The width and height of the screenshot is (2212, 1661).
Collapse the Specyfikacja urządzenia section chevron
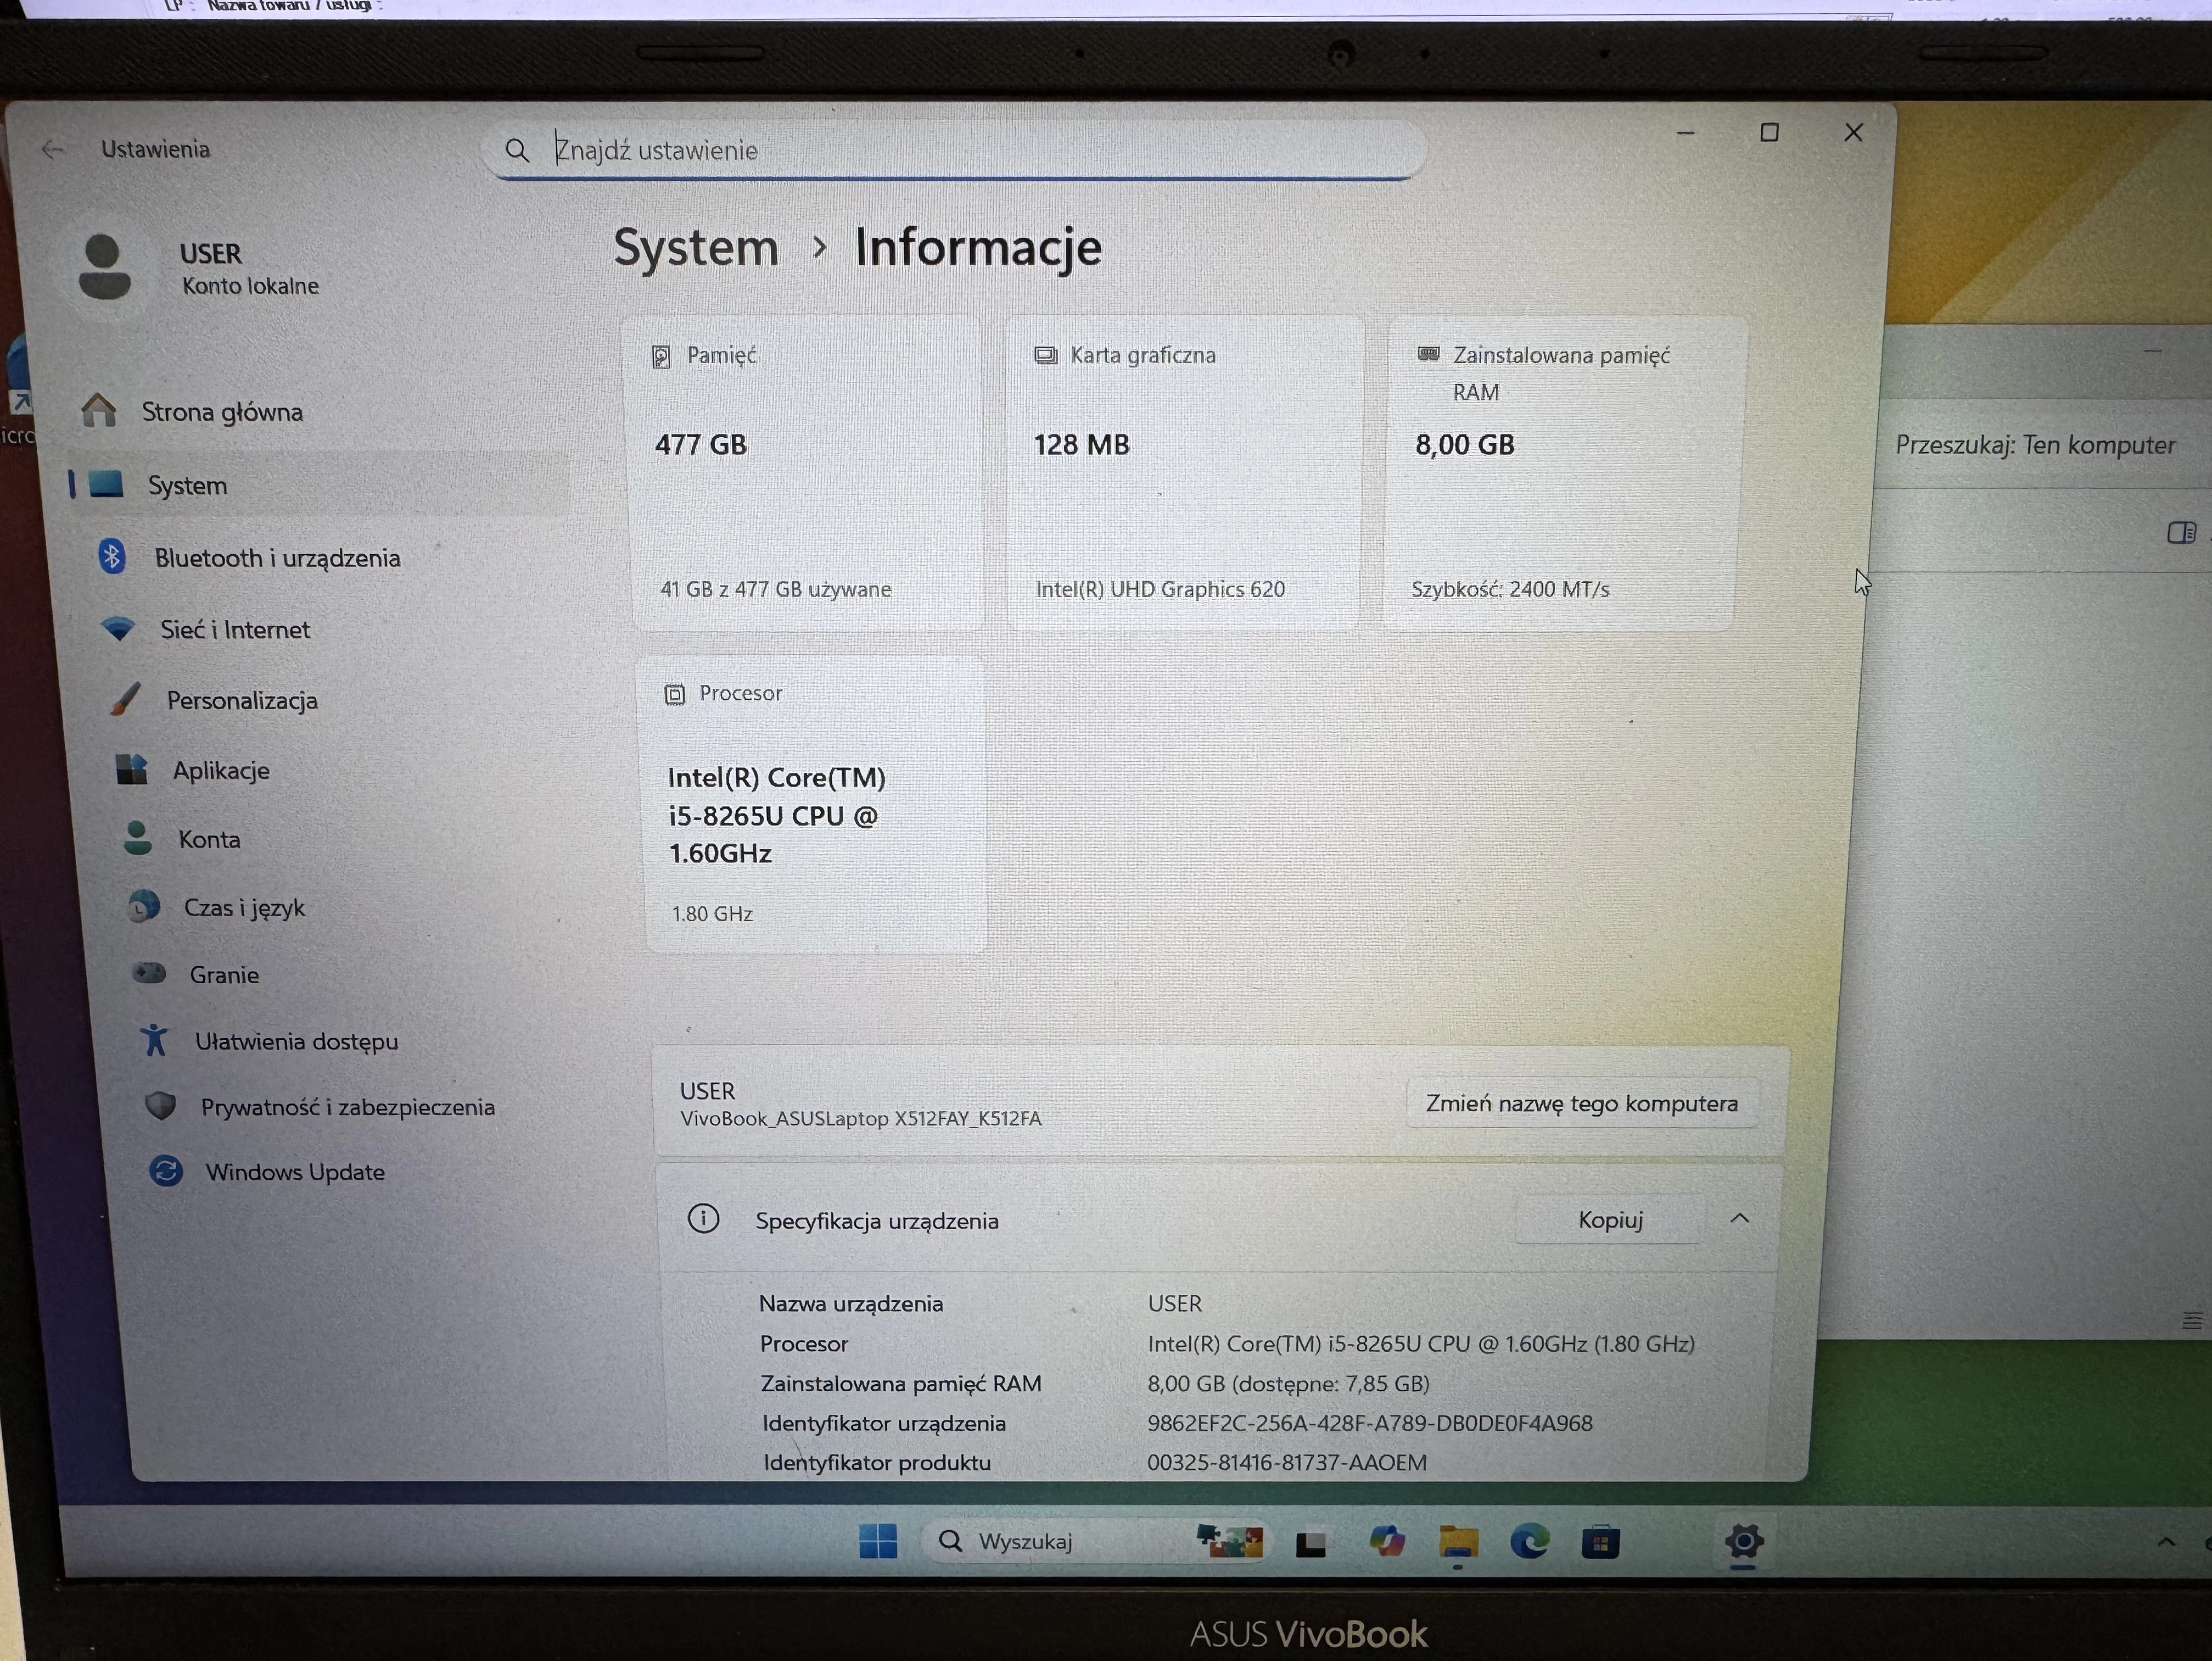1741,1219
